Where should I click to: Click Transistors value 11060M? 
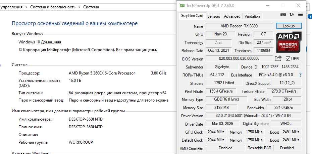[x=263, y=50]
